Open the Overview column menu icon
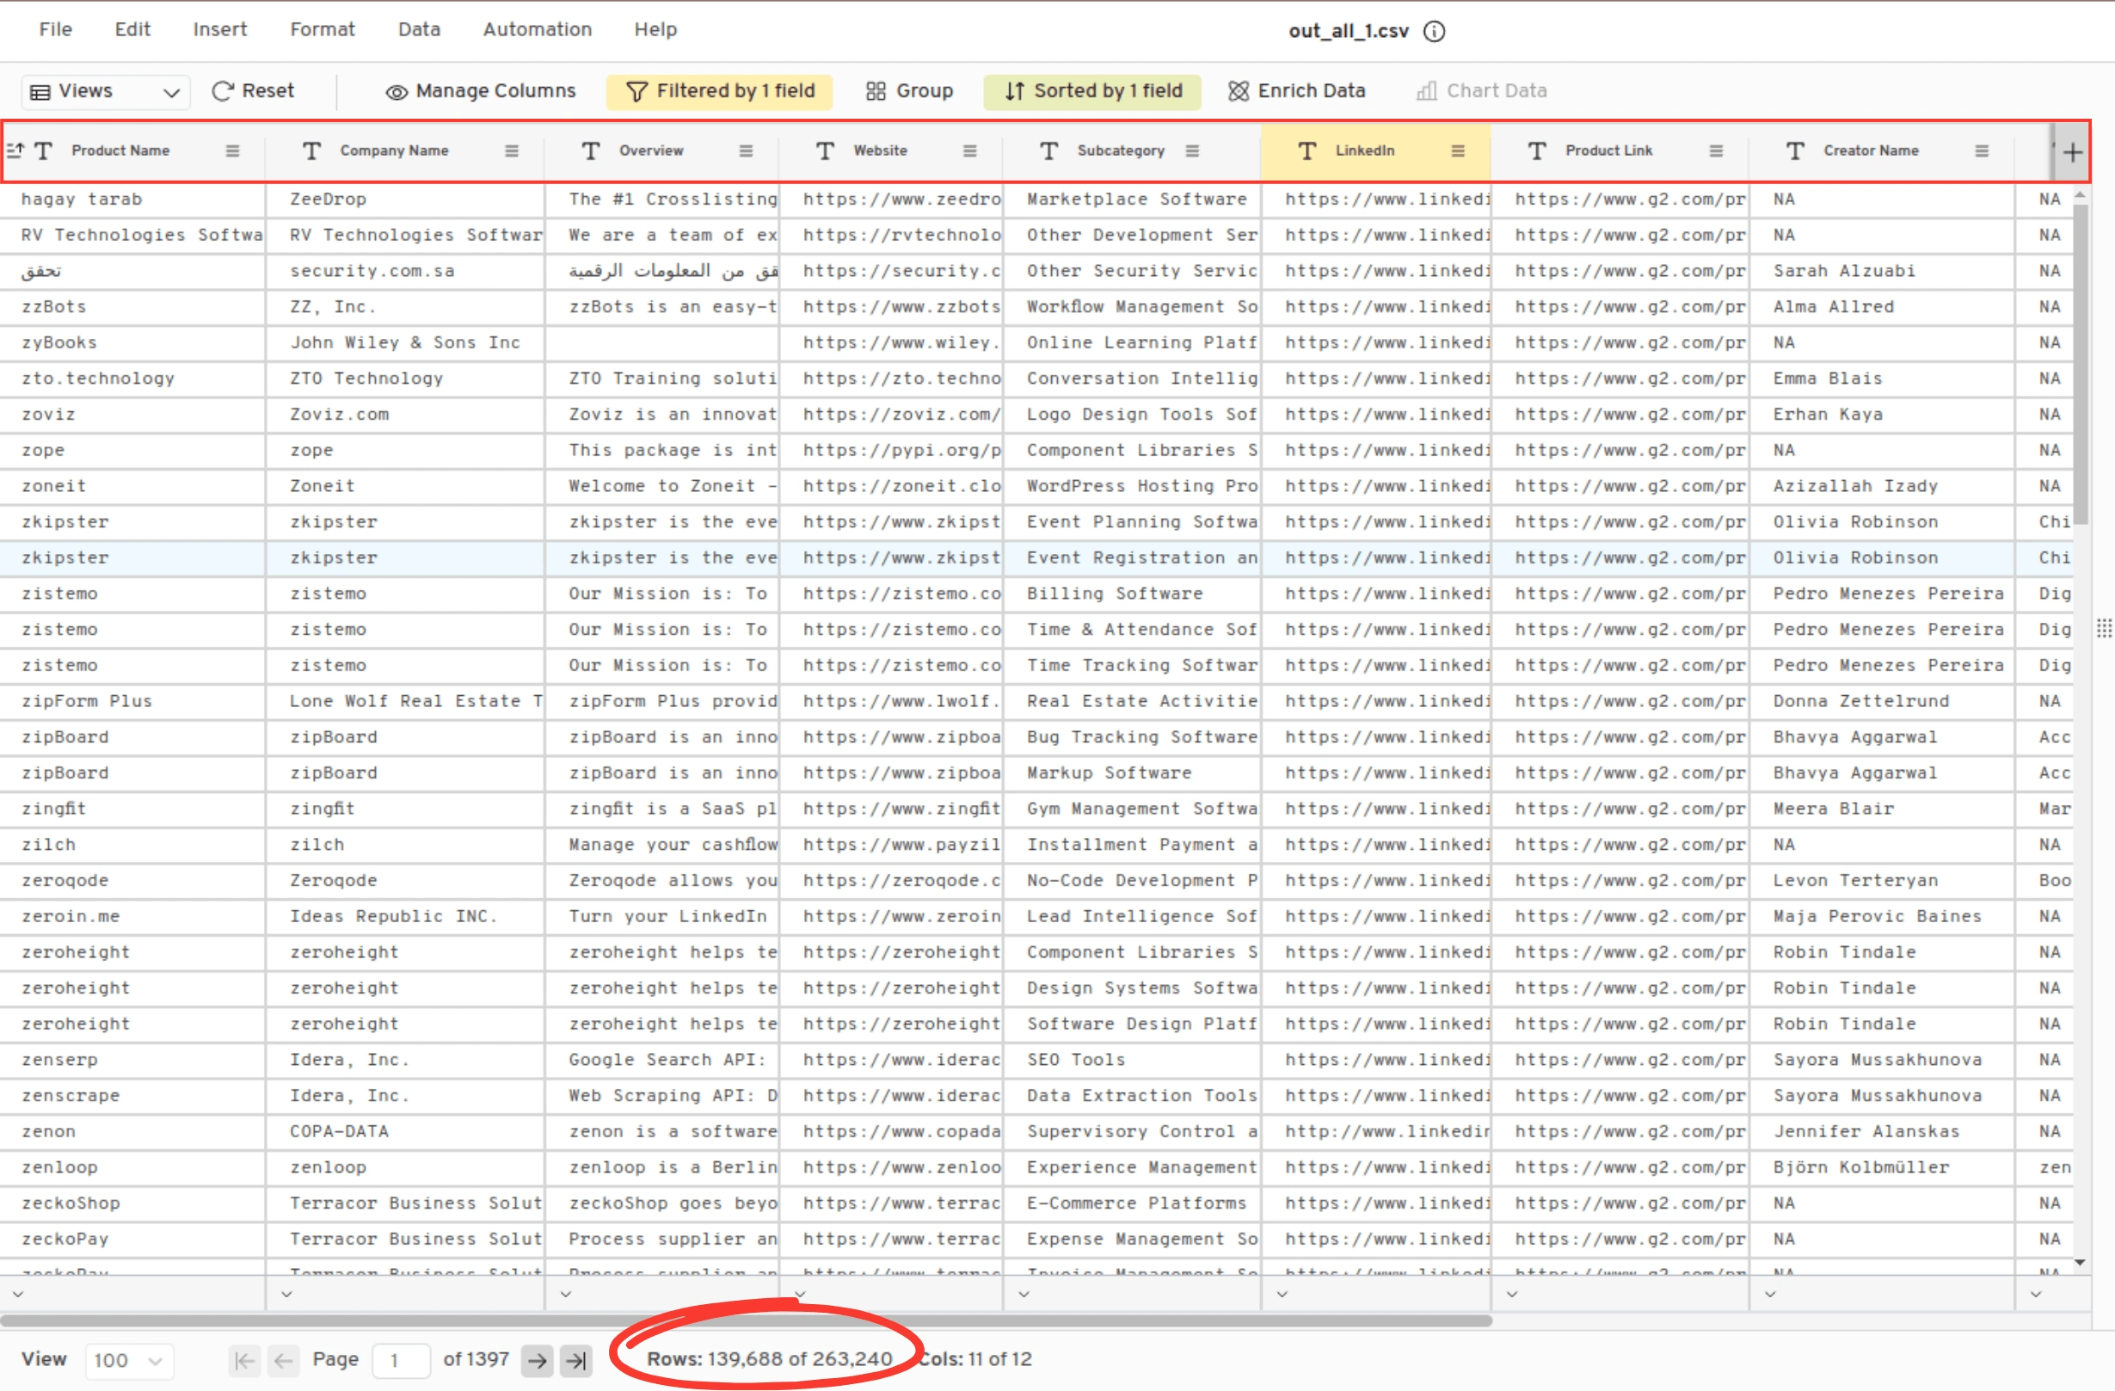2115x1391 pixels. click(746, 151)
